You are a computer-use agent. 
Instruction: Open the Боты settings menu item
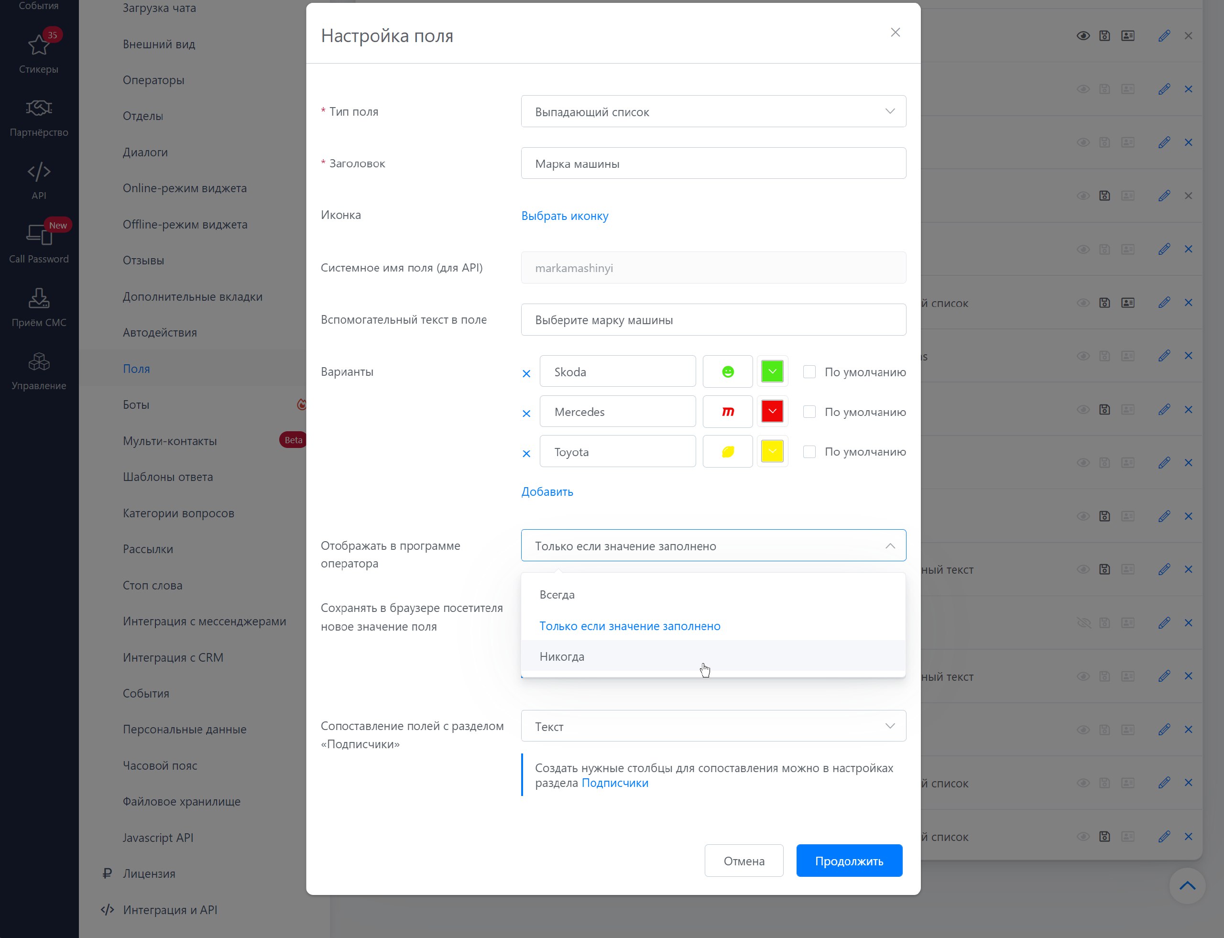(x=136, y=405)
